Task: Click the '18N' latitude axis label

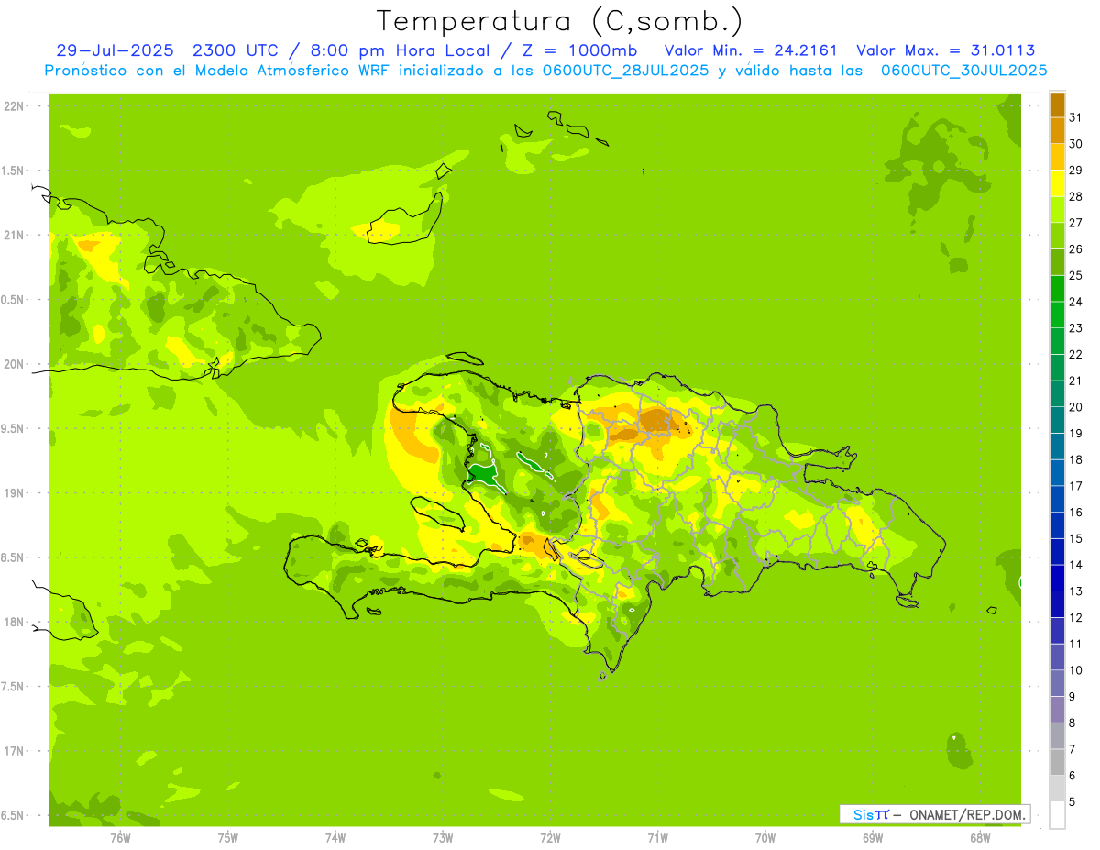Action: tap(13, 622)
